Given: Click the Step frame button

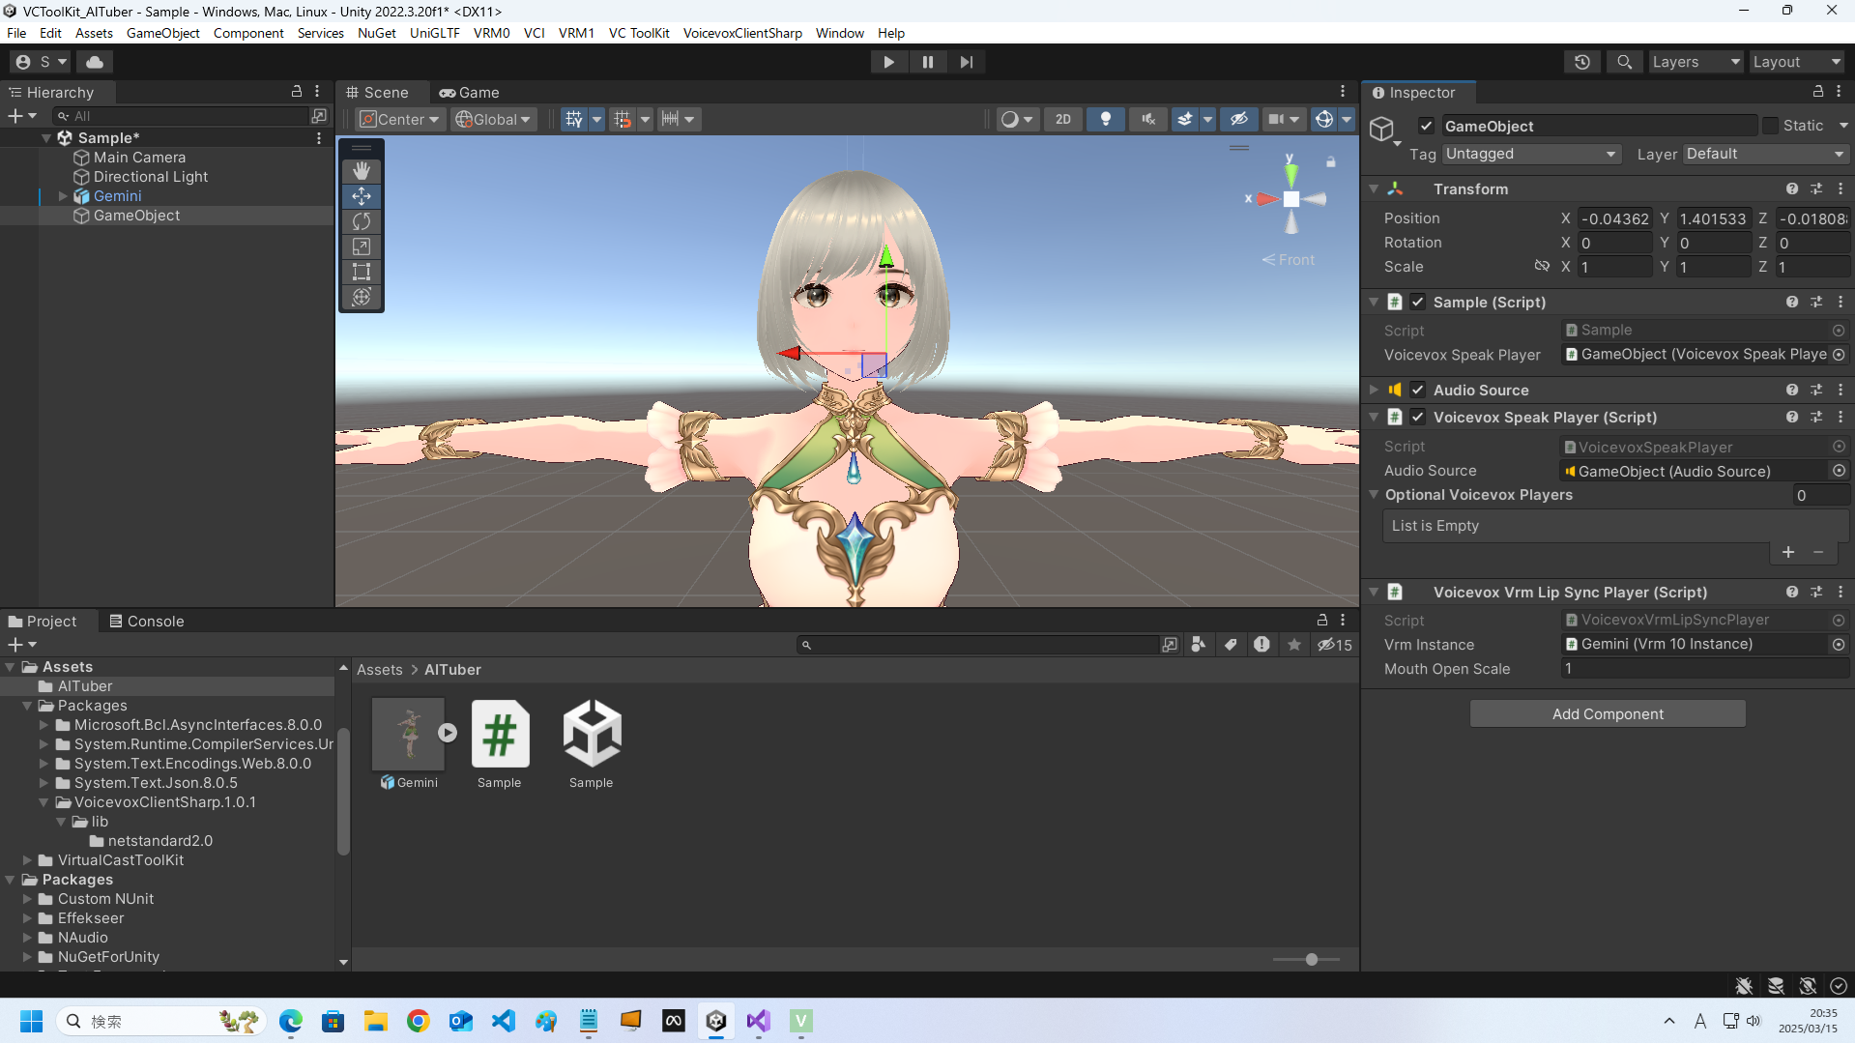Looking at the screenshot, I should pos(967,62).
